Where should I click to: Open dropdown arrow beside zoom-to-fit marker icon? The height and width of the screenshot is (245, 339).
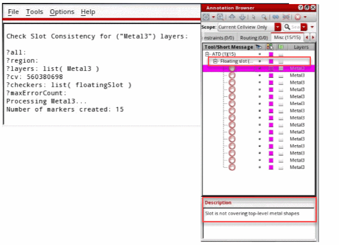213,17
